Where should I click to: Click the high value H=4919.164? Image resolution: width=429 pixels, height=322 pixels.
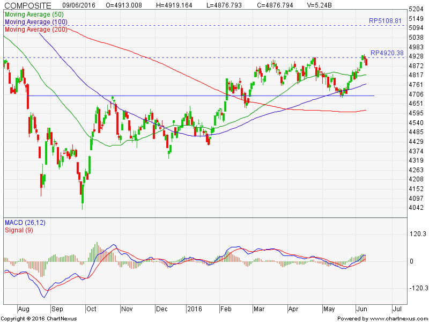[x=174, y=5]
